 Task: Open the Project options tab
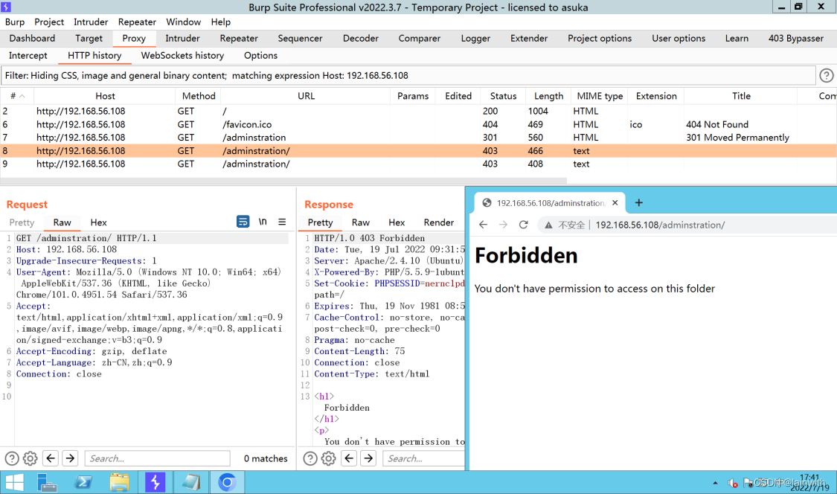pyautogui.click(x=600, y=39)
